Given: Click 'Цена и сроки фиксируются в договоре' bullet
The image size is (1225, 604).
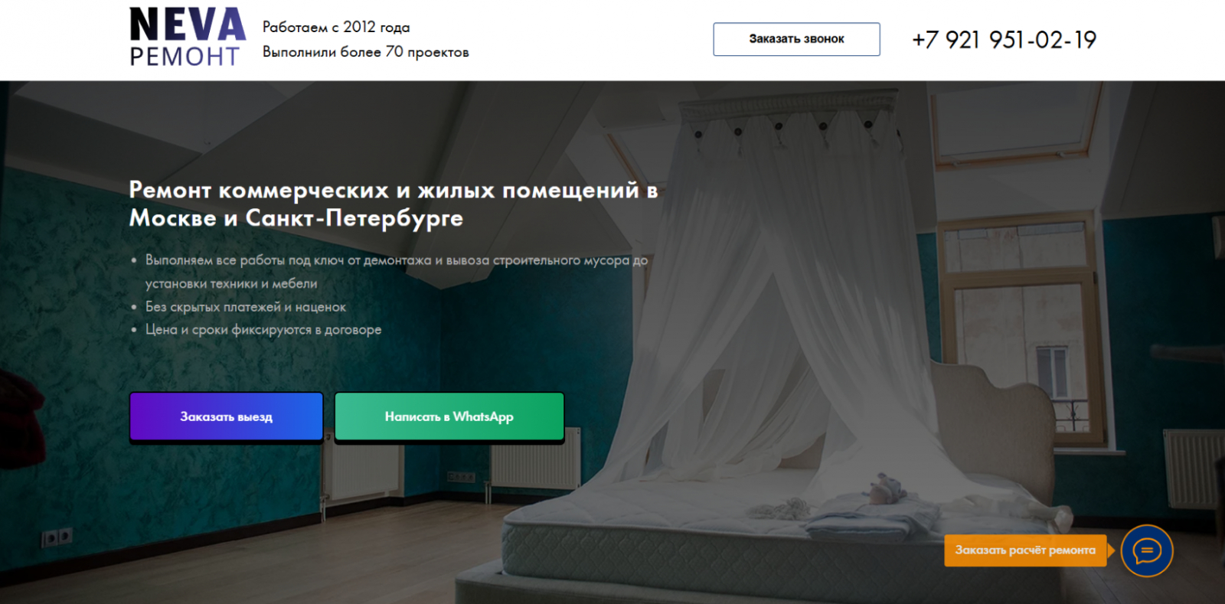Looking at the screenshot, I should pos(263,330).
